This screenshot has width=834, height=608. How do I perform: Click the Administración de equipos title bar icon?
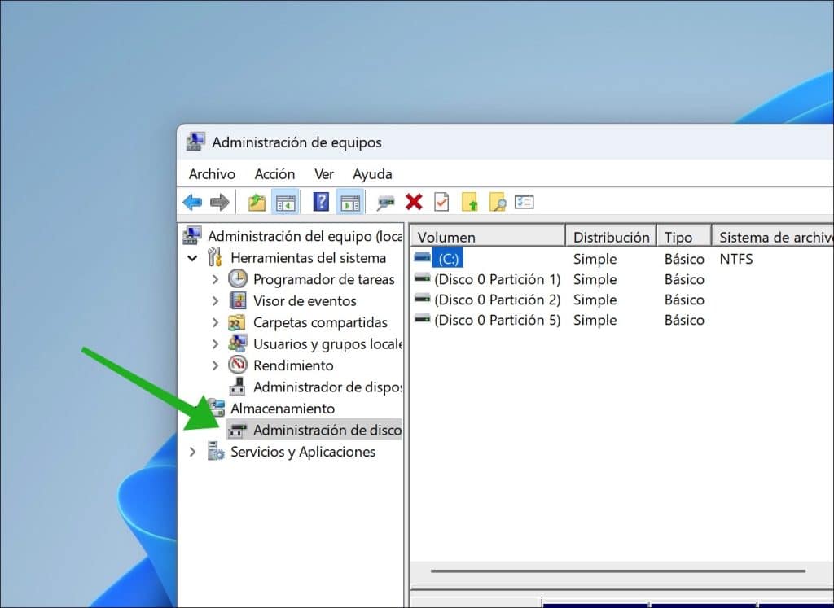[x=195, y=142]
